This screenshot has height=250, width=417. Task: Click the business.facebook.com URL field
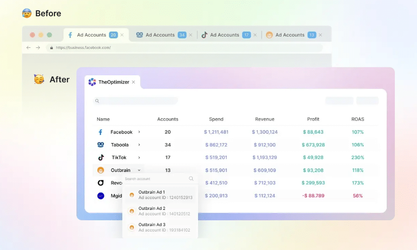pyautogui.click(x=184, y=48)
